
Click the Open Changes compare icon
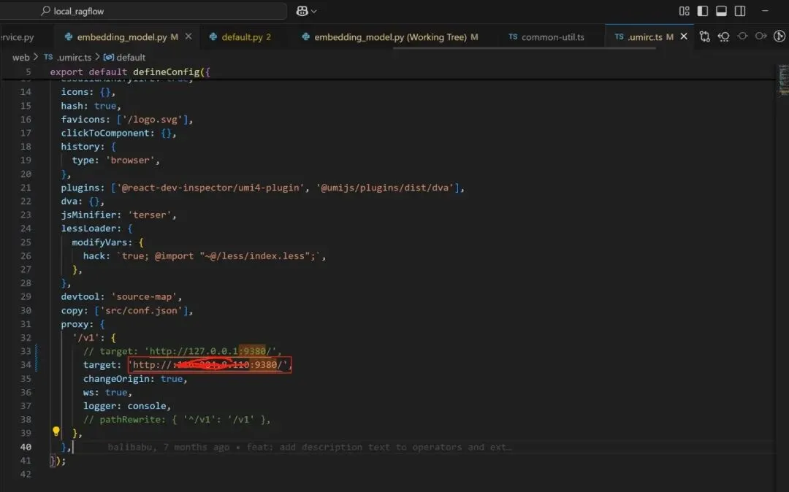click(x=704, y=36)
